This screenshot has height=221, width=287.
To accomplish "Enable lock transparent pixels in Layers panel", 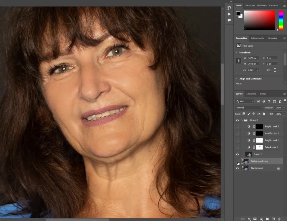I will click(x=243, y=114).
